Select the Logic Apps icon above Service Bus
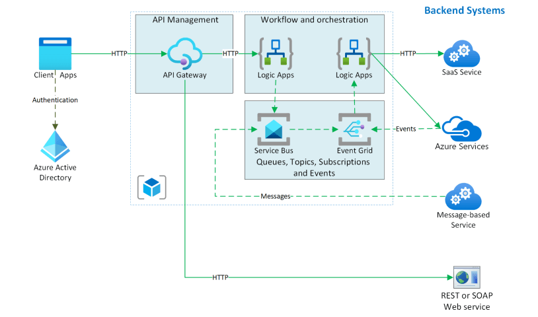 coord(274,53)
